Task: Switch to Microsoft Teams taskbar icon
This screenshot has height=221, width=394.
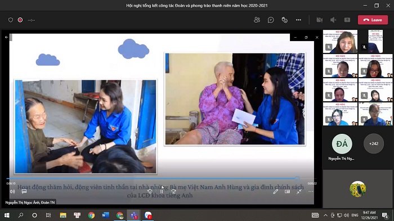Action: click(x=134, y=215)
